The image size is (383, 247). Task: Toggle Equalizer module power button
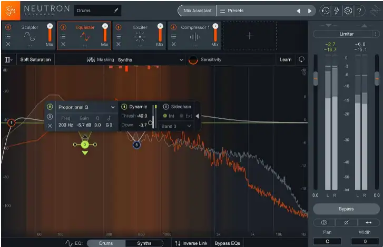click(63, 27)
